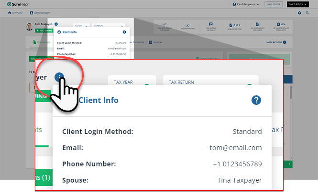318x194 pixels.
Task: Open the small Tax Return dropdown in header
Action: (109, 26)
